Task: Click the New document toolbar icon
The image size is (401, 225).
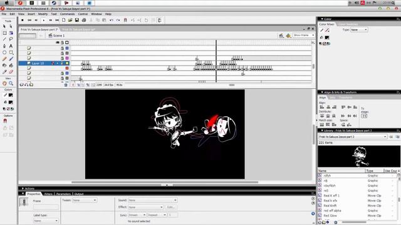Action: click(x=63, y=20)
